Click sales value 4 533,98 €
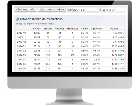 click(118, 33)
